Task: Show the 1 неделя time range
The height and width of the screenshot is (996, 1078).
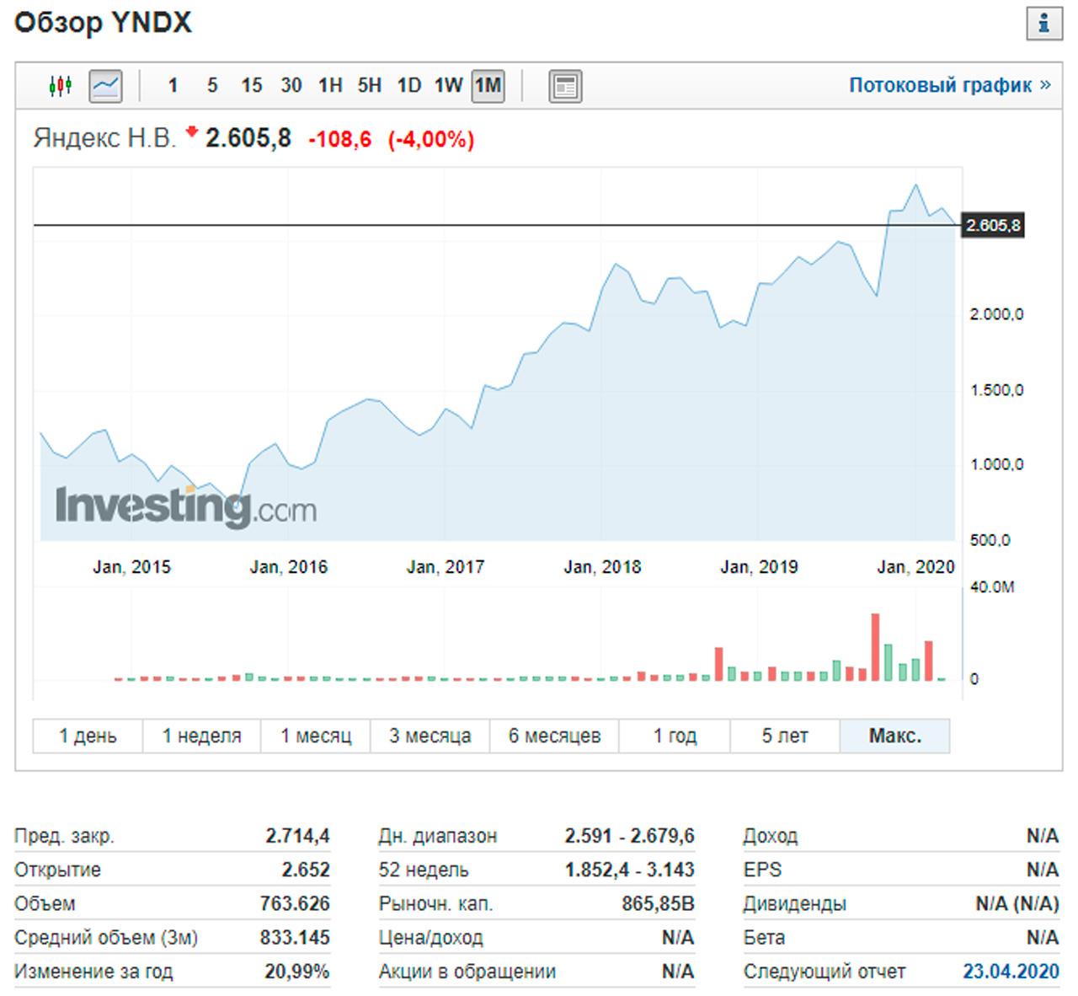Action: pos(201,736)
